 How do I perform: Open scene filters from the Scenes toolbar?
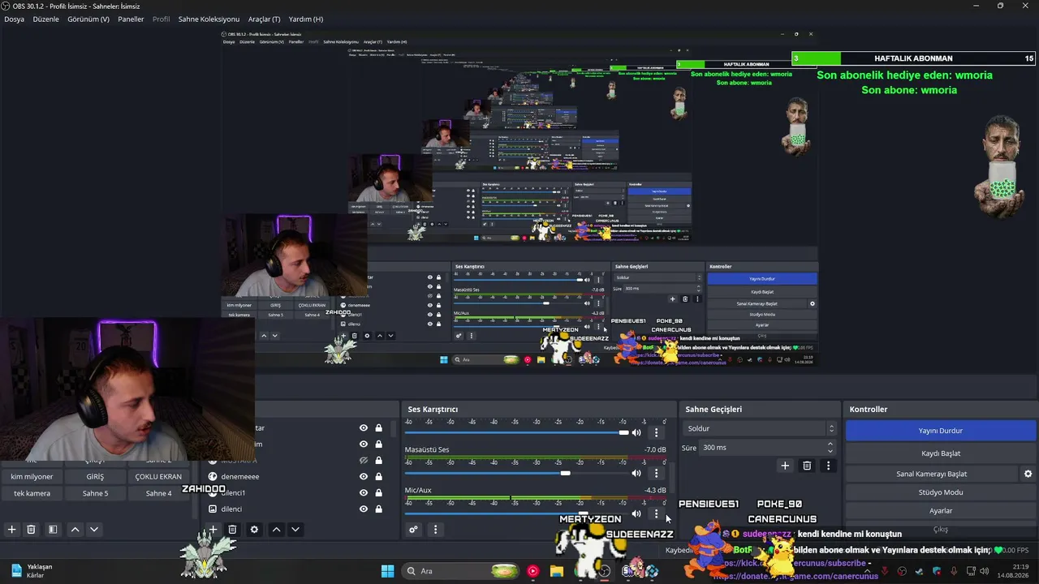coord(53,530)
